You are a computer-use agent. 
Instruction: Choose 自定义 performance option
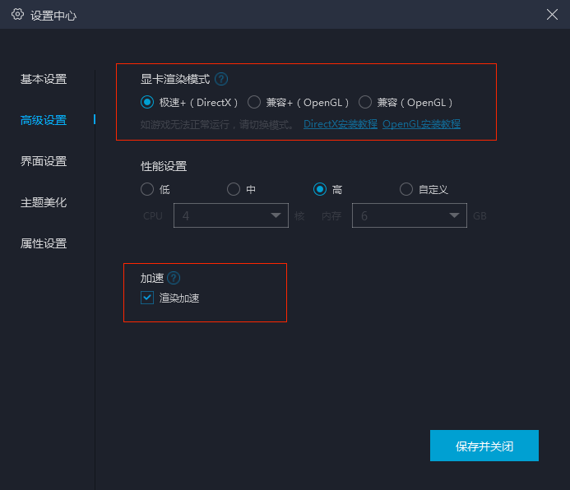406,189
